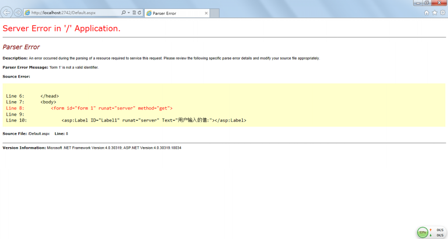Click the 'Line 7: <body>' code row
Screen dimensions: 448x239
coord(31,102)
